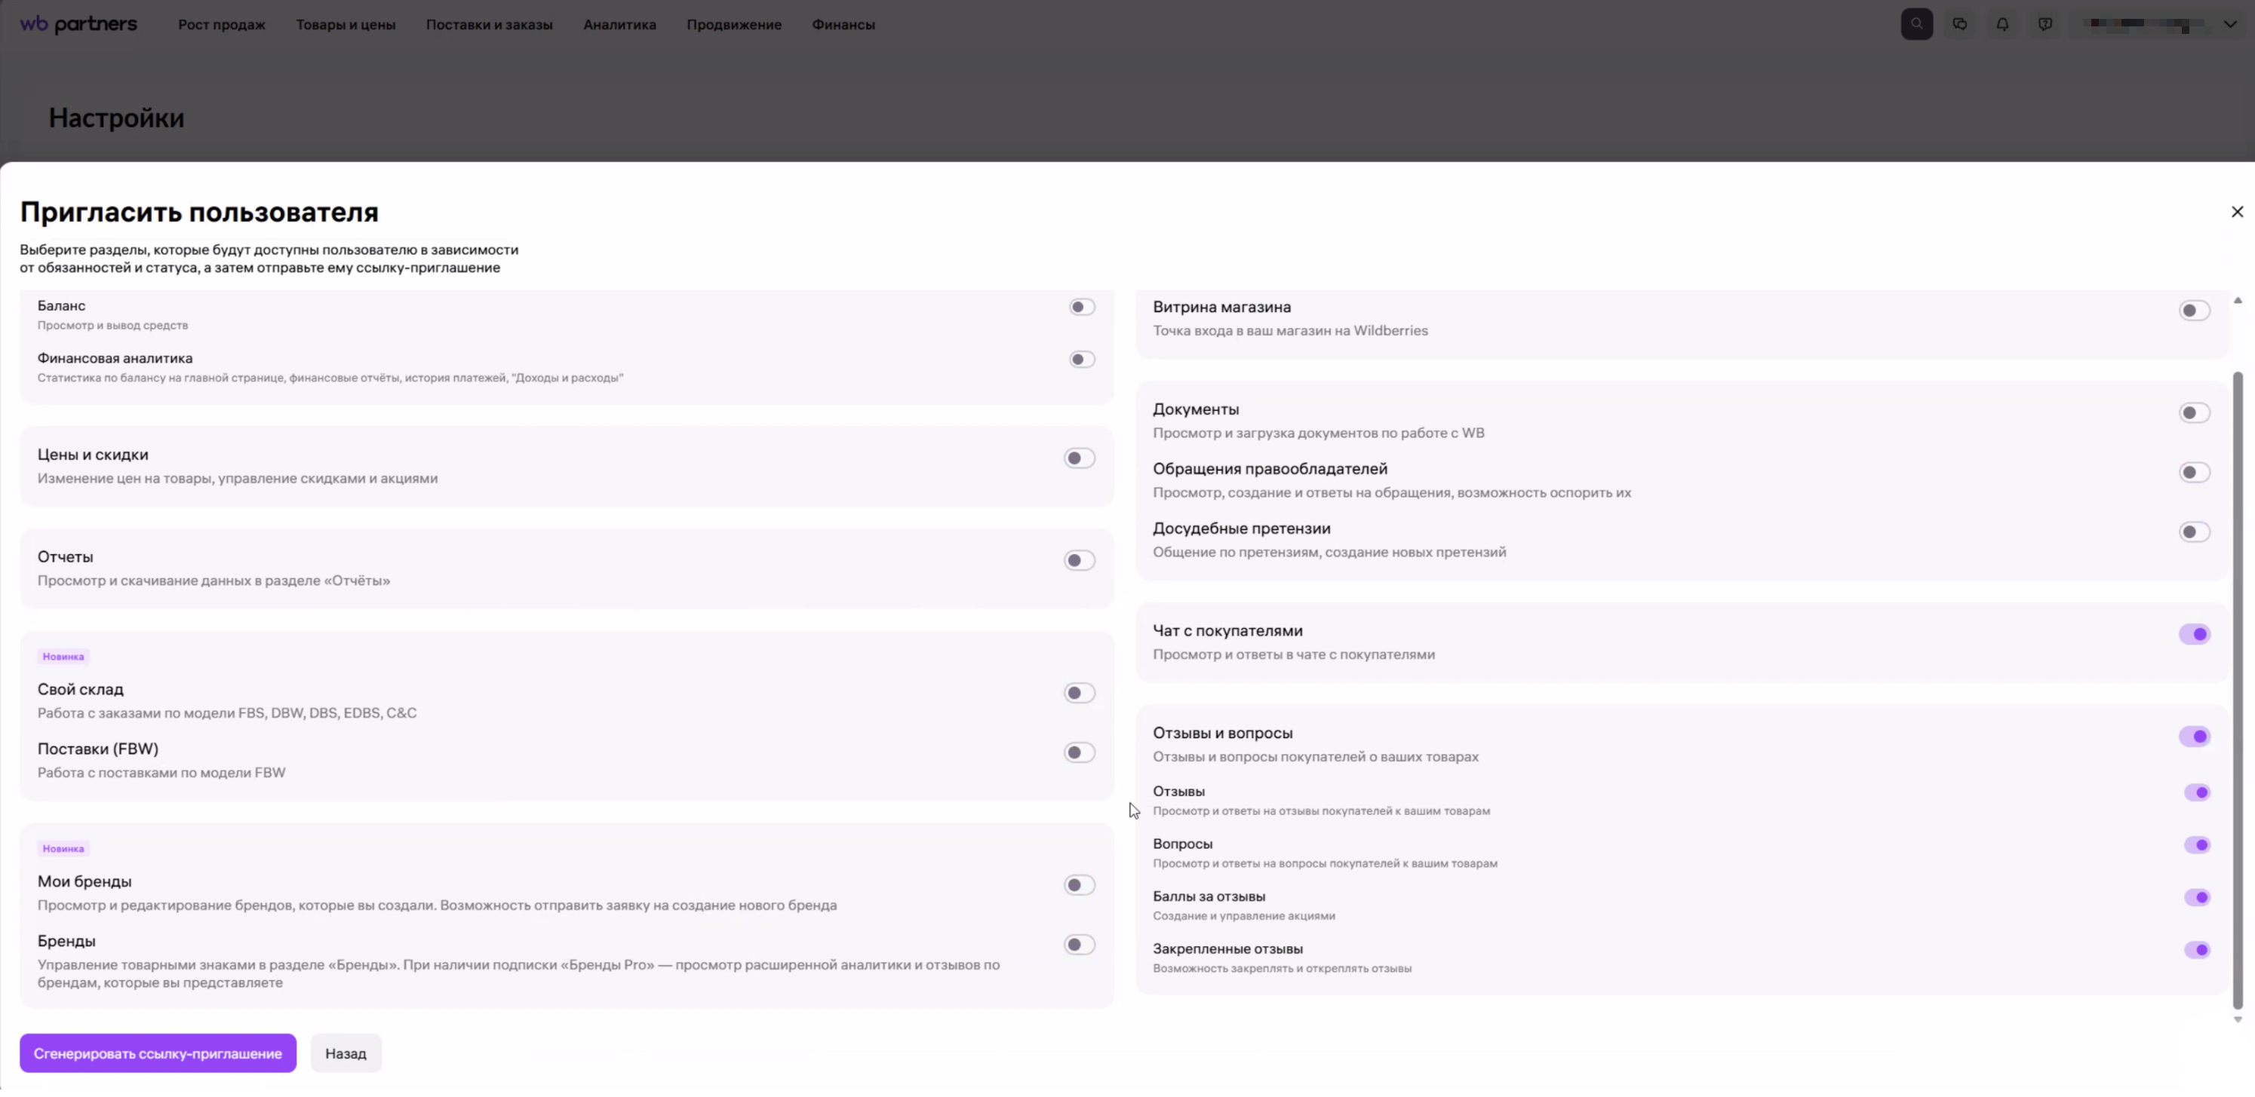Click the Настройки page heading
This screenshot has width=2255, height=1097.
[116, 118]
